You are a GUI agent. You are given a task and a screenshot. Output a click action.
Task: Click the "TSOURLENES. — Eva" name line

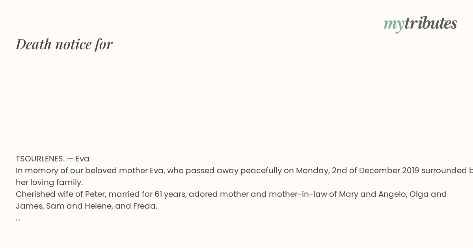(52, 159)
